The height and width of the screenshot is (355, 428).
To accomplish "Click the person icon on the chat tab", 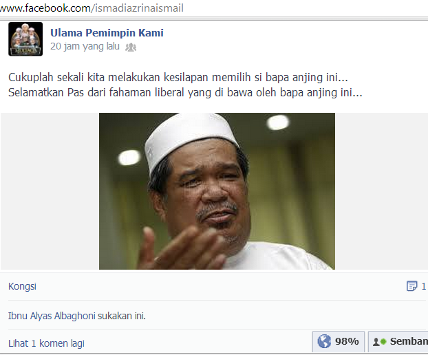I will [376, 342].
